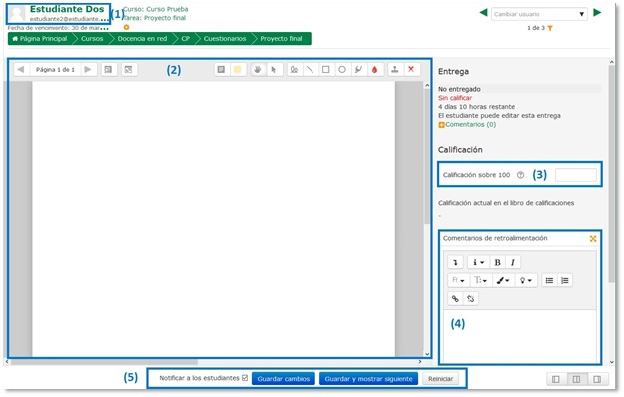Go to previous user with green left arrow
Image resolution: width=624 pixels, height=397 pixels.
click(483, 13)
